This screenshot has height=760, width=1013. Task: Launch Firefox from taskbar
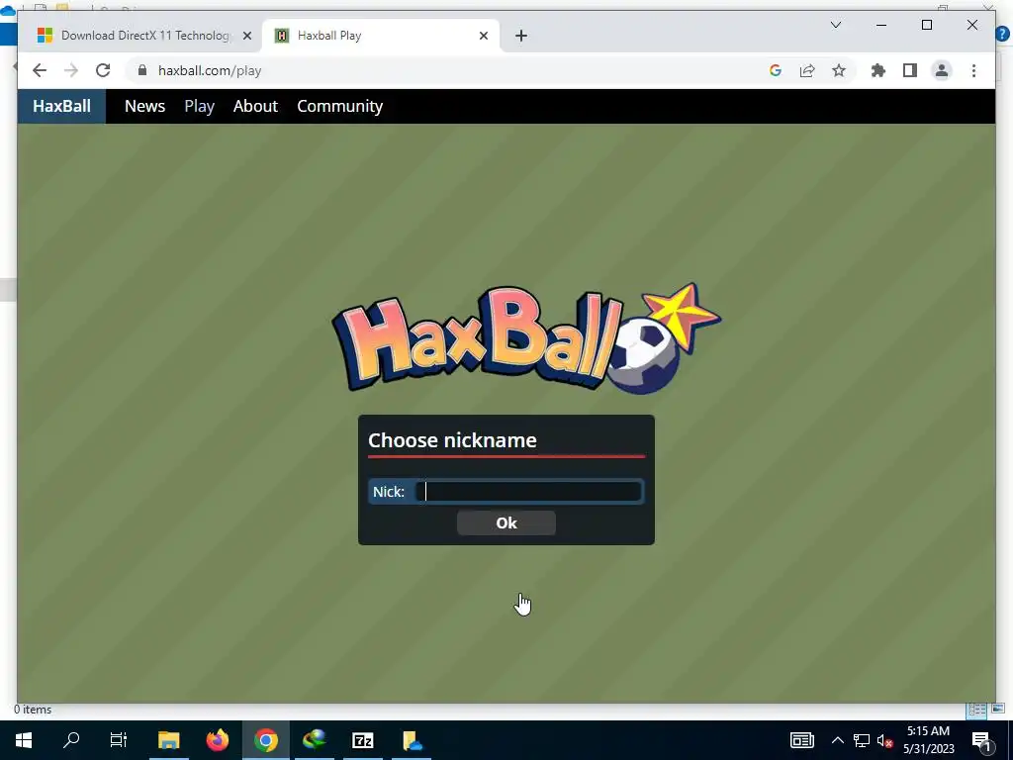[x=217, y=740]
